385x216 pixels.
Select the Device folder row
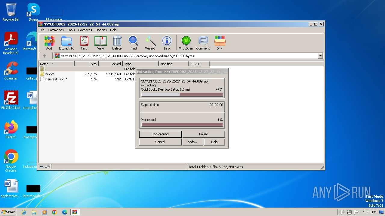click(x=88, y=74)
